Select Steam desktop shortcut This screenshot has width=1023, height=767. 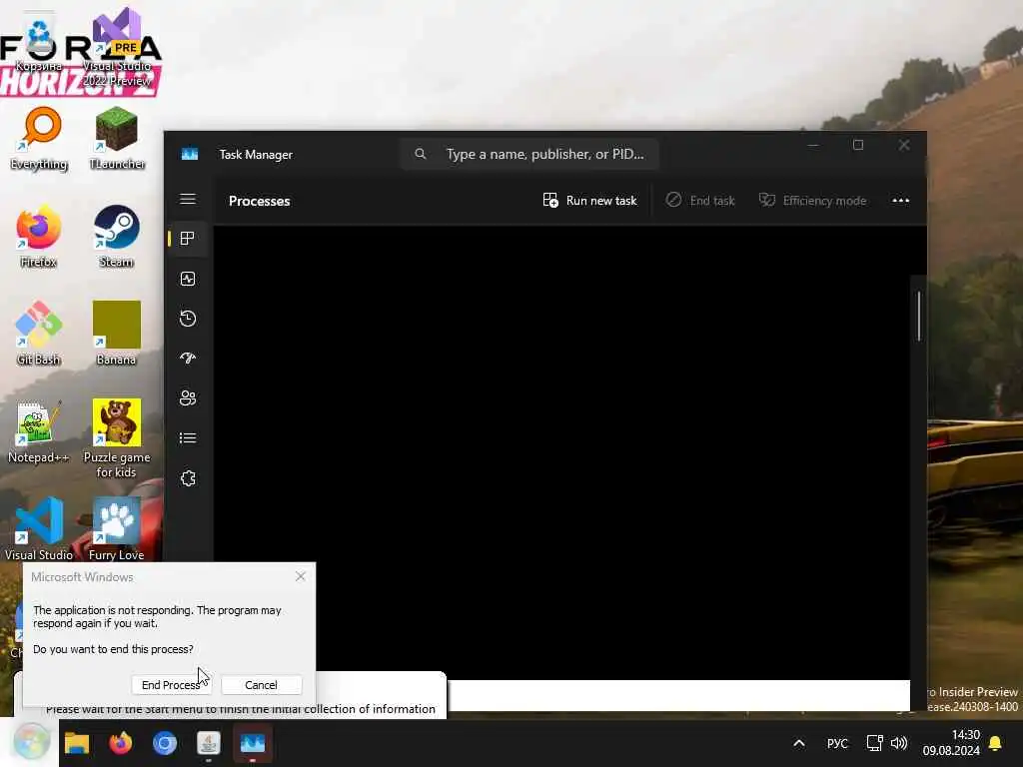tap(116, 238)
